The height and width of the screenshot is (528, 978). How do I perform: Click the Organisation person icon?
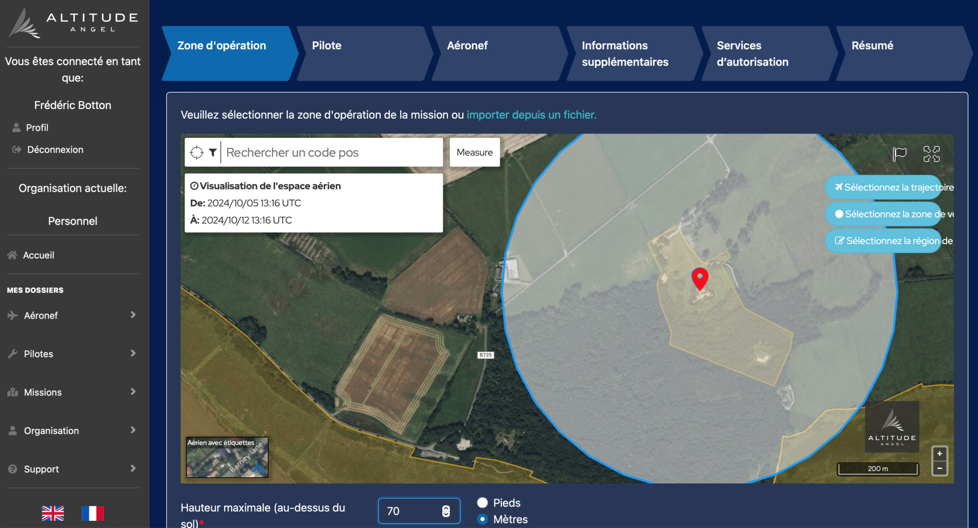(13, 430)
